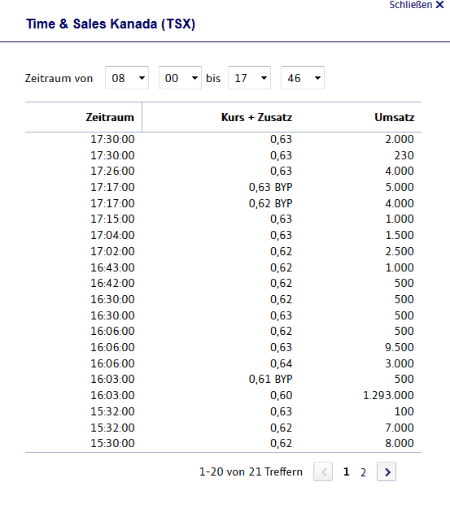Click the turnover value 2.500
450x517 pixels.
pyautogui.click(x=400, y=251)
